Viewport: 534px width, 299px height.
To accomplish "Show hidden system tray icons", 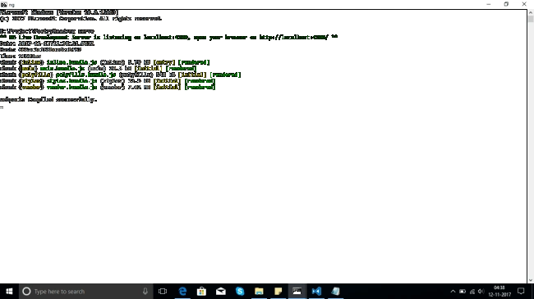I will (453, 291).
